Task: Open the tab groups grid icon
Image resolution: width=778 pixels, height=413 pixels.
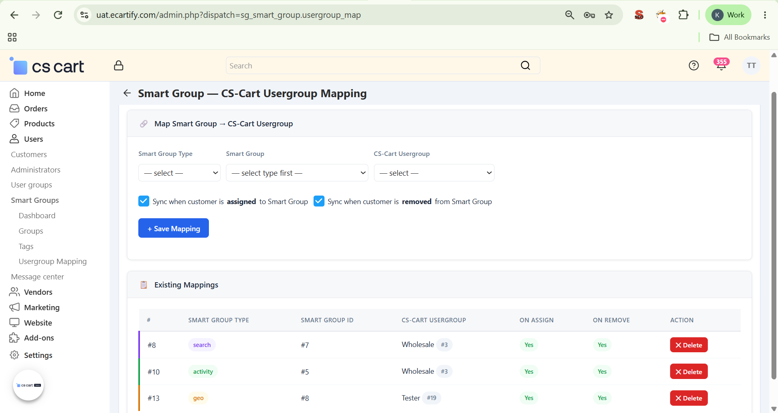Action: click(x=12, y=37)
